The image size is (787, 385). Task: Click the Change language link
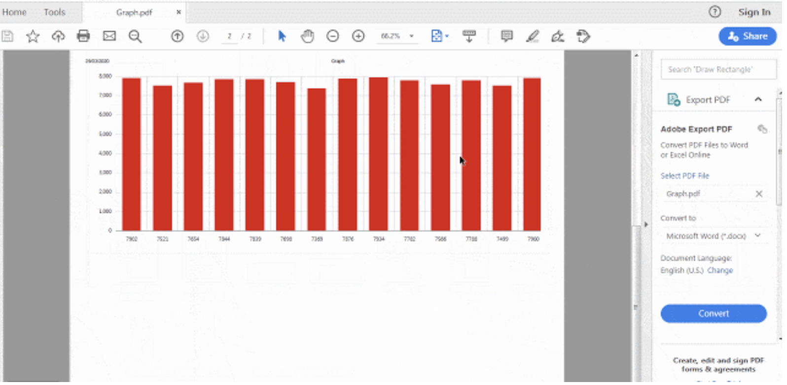click(x=720, y=271)
